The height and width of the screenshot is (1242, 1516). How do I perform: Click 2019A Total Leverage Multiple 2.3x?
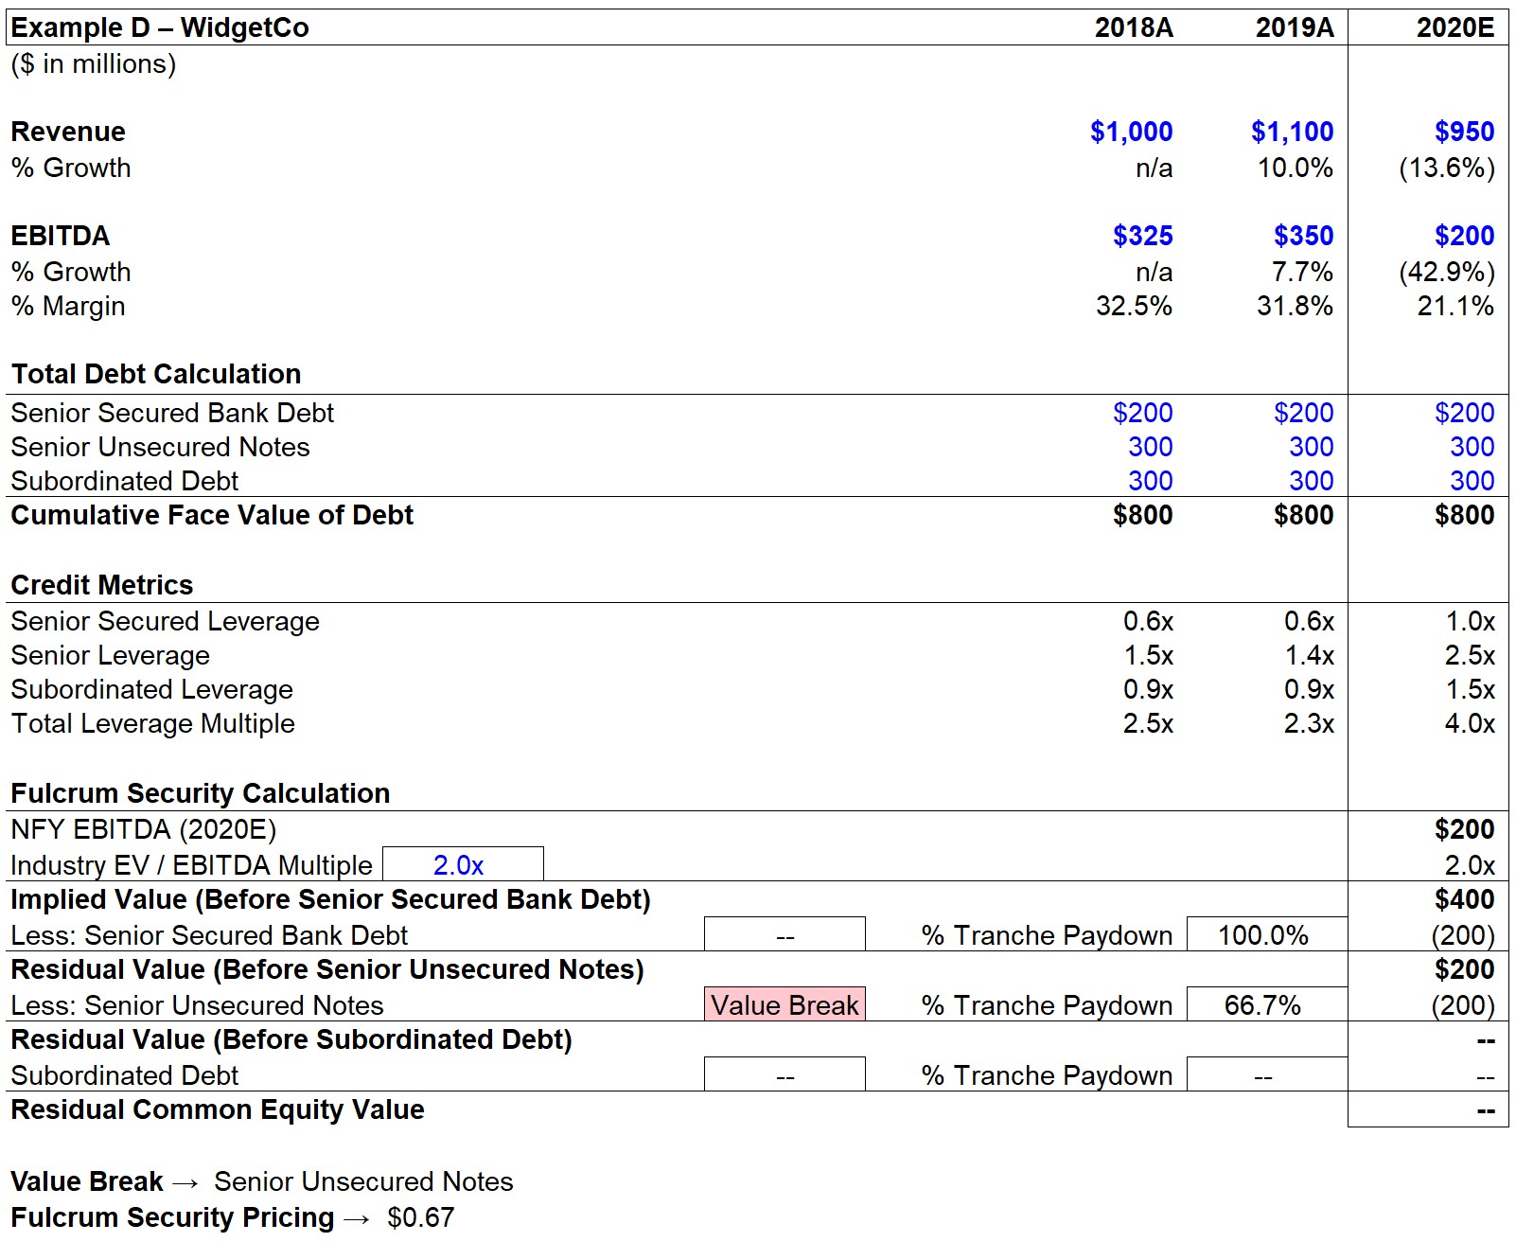pos(1309,723)
